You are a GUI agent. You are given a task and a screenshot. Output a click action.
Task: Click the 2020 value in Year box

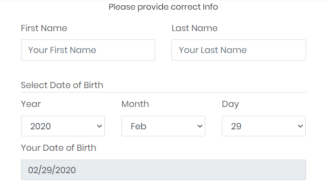pyautogui.click(x=40, y=126)
